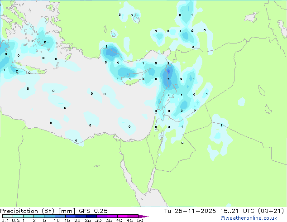Select the legend swatch between 30 and 35

tap(101, 216)
